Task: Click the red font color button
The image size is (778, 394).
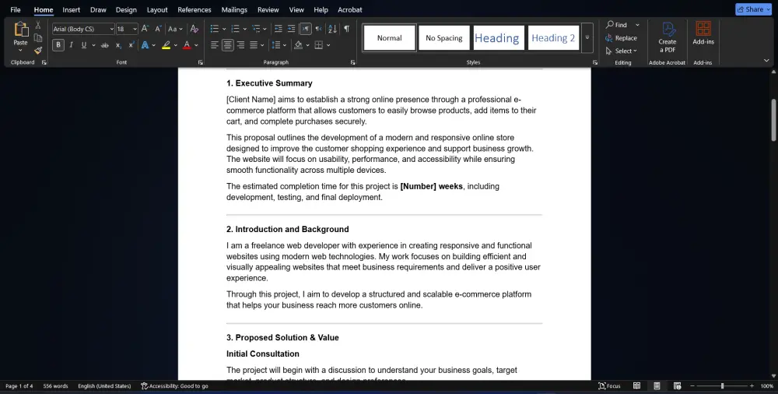Action: (x=187, y=45)
